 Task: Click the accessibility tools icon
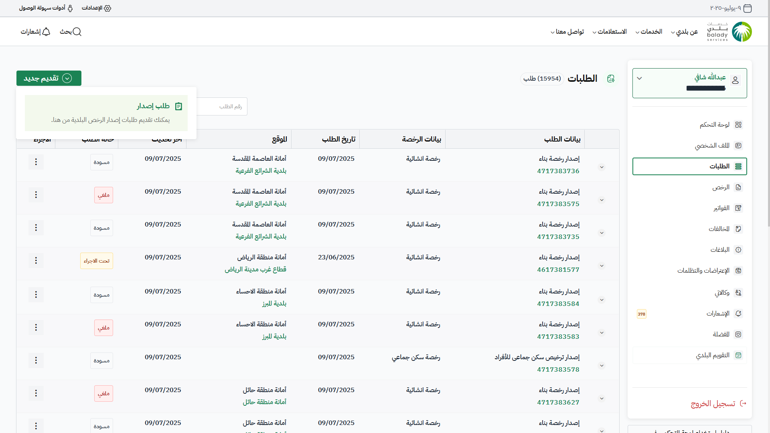[70, 8]
